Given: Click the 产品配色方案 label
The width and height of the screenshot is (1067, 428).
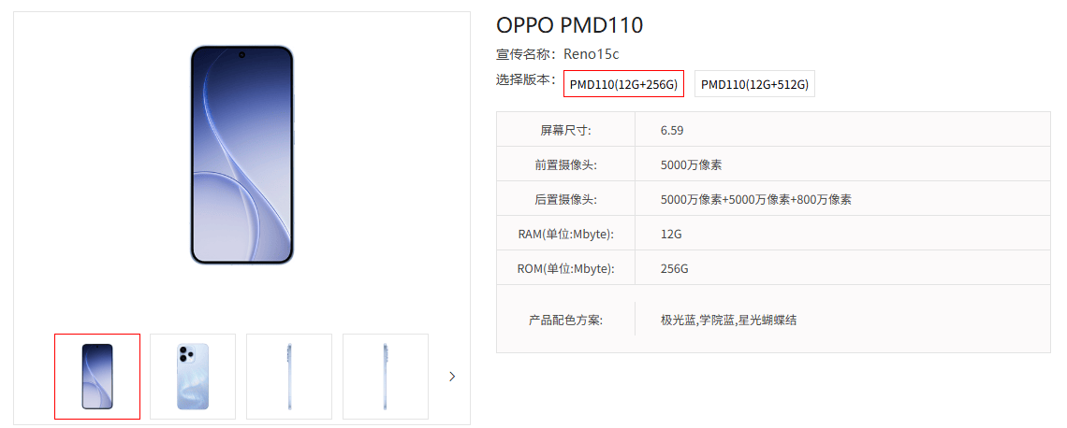Looking at the screenshot, I should 566,320.
